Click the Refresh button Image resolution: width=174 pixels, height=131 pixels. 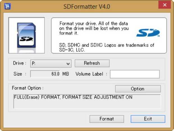click(92, 63)
